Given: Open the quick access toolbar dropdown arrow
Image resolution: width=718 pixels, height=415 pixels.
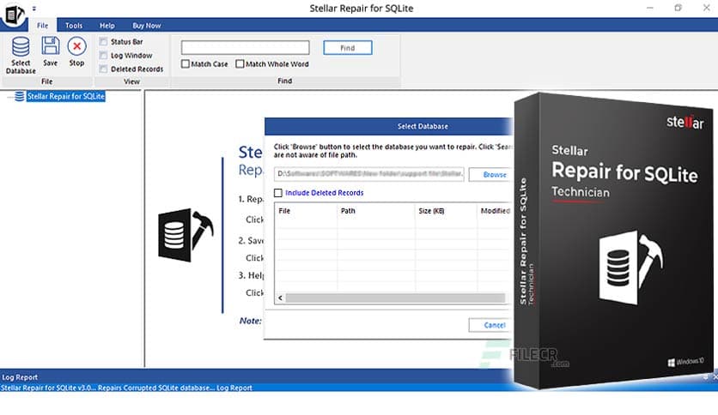Looking at the screenshot, I should pos(33,9).
